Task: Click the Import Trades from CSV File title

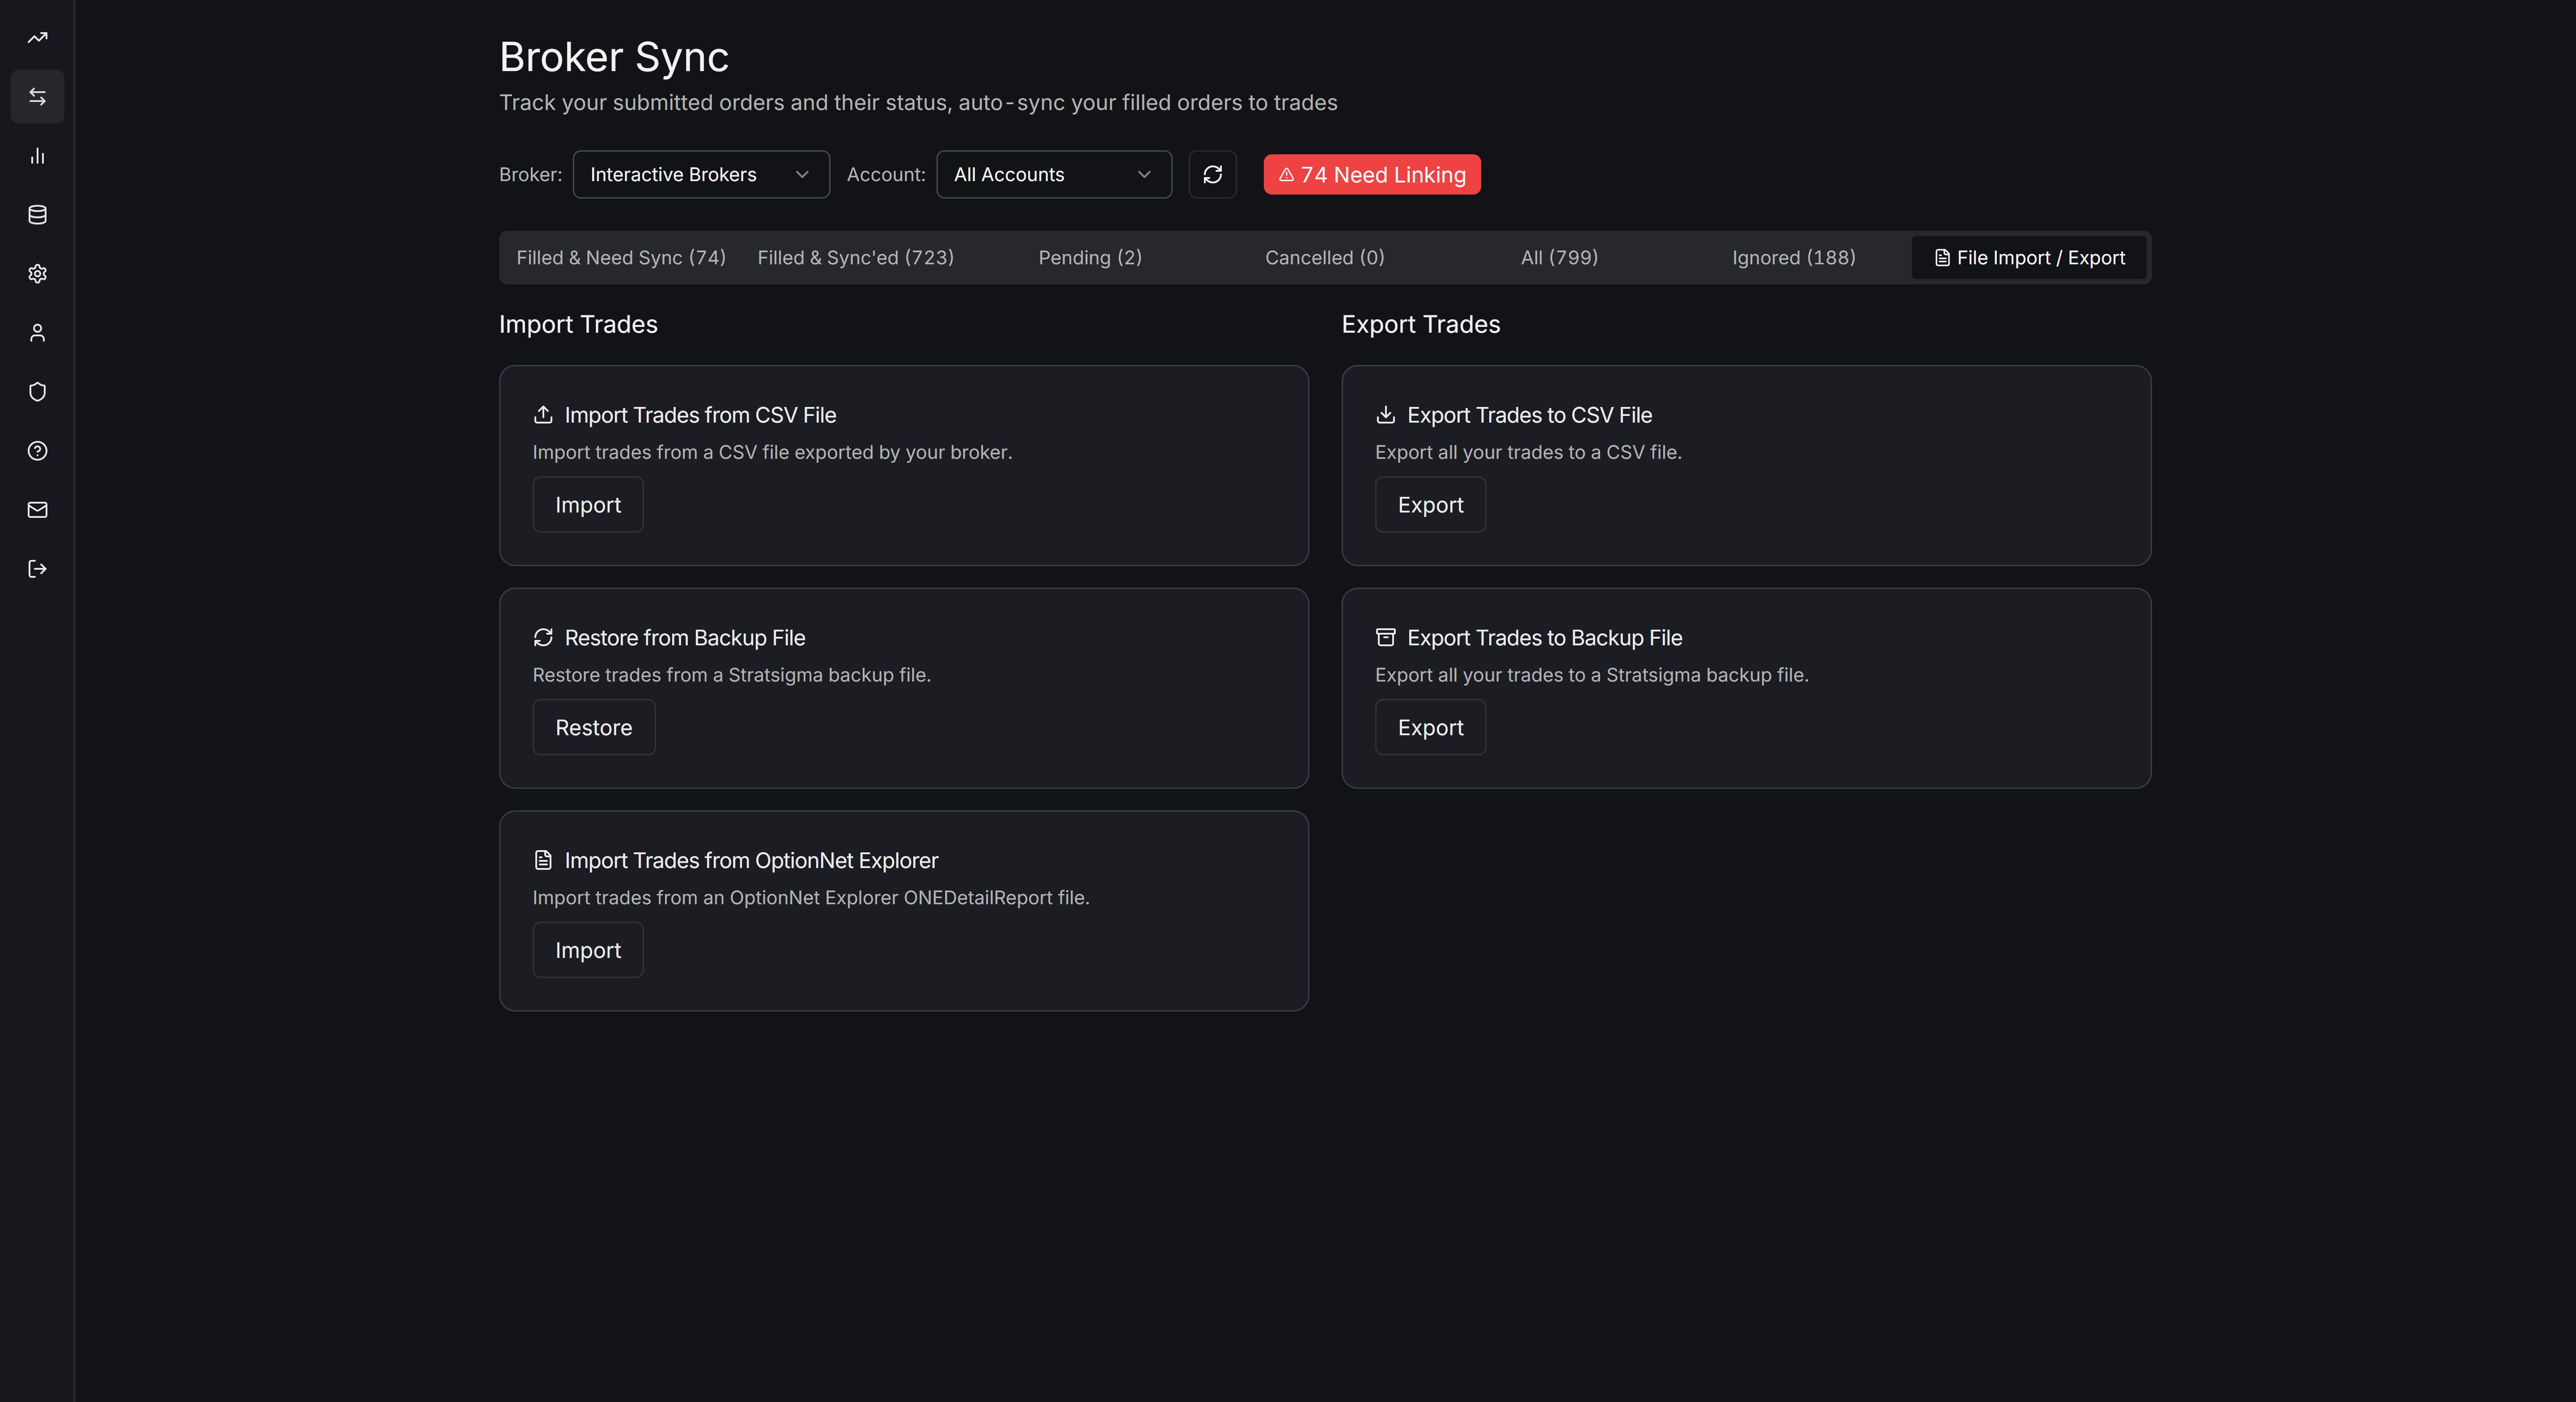Action: pyautogui.click(x=700, y=415)
